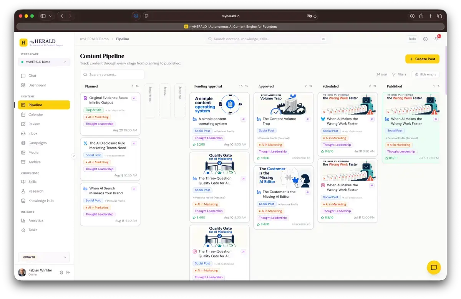This screenshot has height=299, width=461.
Task: Click the 8.2/10 score on simple content card
Action: point(199,145)
